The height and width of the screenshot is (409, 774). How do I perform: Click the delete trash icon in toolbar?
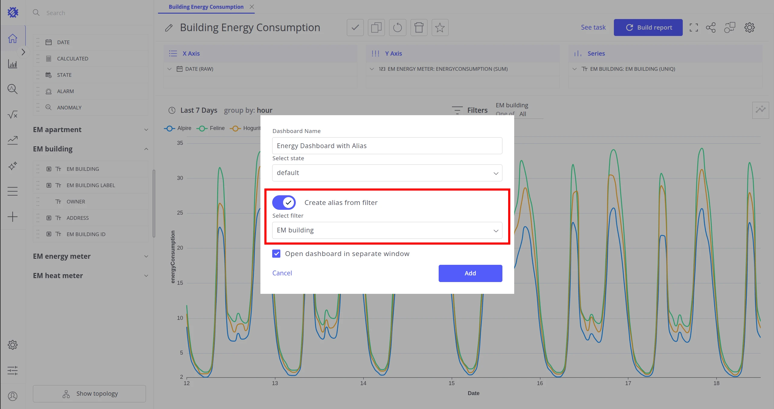[419, 28]
